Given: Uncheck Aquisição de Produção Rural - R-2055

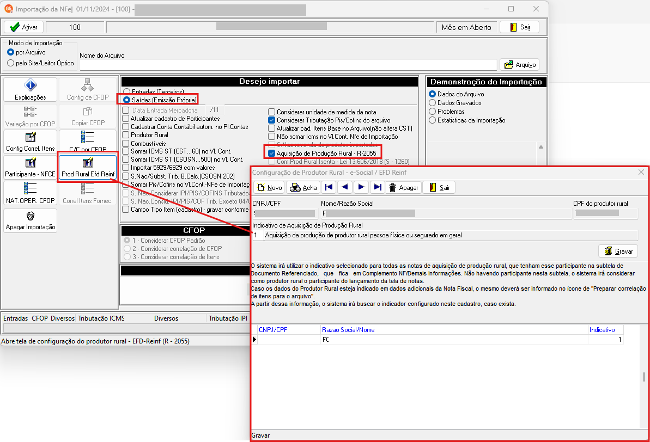Looking at the screenshot, I should coord(271,154).
